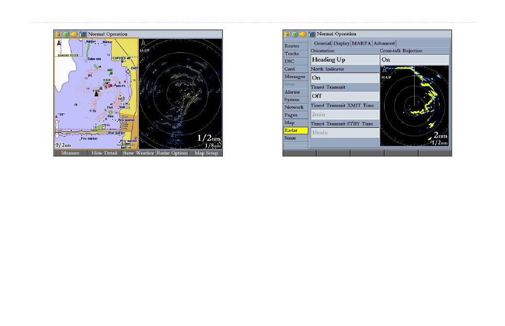This screenshot has width=505, height=326.
Task: Click the first yellow status icon on radar setup screen
Action: point(287,34)
